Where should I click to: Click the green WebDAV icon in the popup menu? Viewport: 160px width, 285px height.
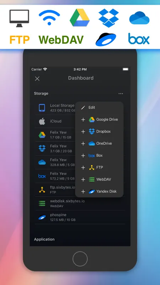click(x=92, y=180)
